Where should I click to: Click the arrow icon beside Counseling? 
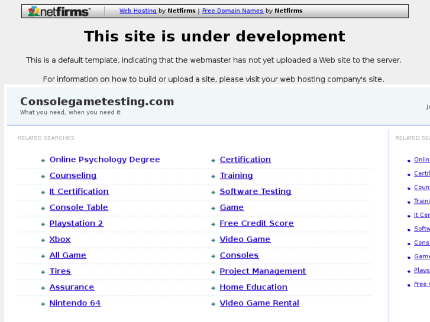click(x=43, y=177)
